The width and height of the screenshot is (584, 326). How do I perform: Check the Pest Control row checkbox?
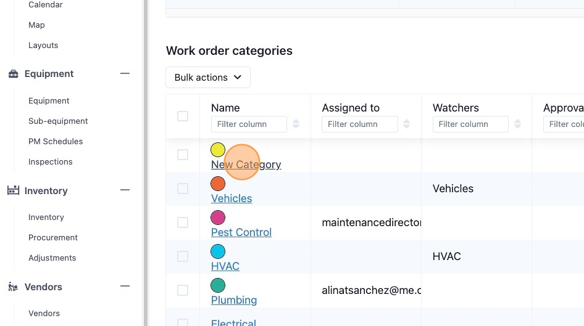(x=183, y=222)
